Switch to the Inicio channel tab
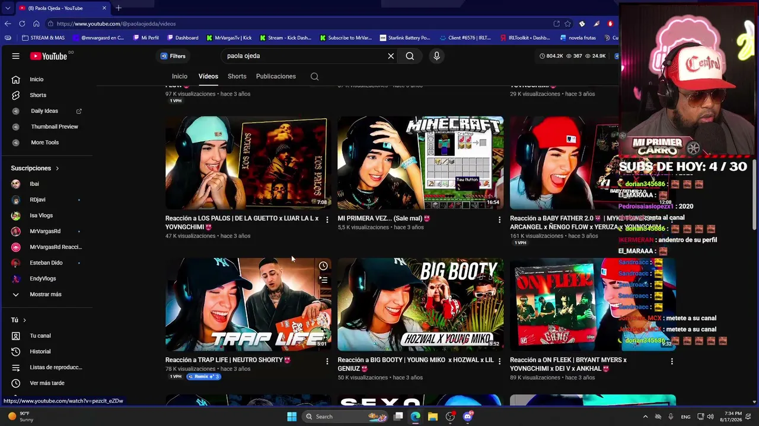Screen dimensions: 759x426 (180, 76)
